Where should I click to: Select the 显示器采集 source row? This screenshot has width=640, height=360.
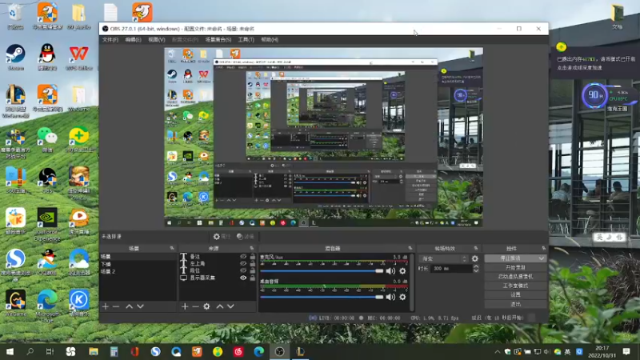(x=218, y=278)
